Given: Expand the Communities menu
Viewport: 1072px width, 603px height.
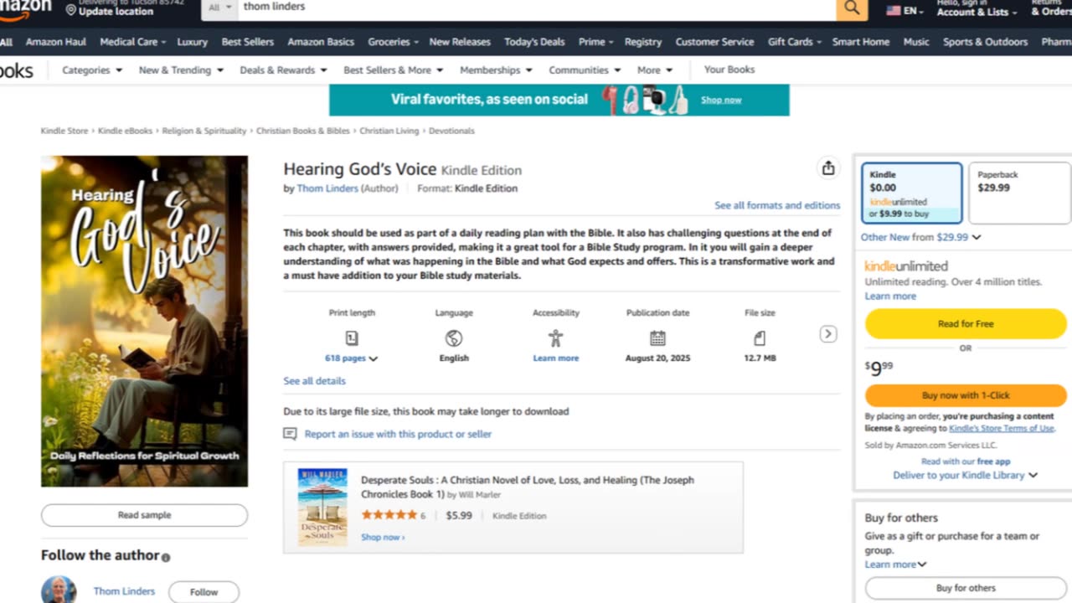Looking at the screenshot, I should coord(585,70).
